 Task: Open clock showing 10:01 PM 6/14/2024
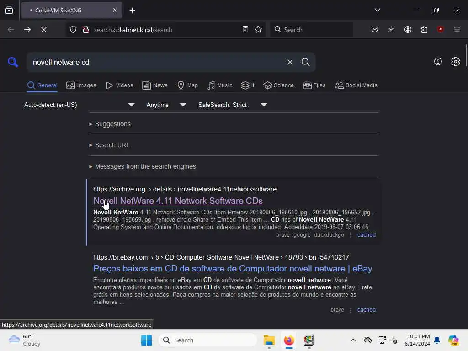click(x=417, y=340)
